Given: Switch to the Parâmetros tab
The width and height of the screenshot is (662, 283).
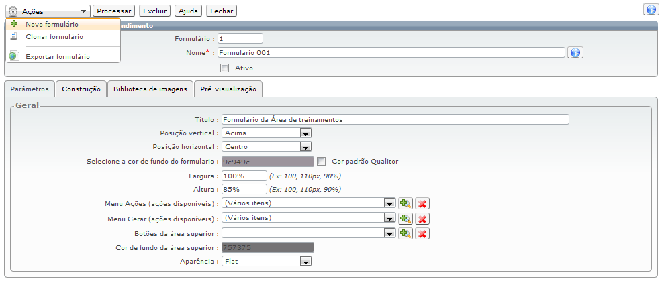Looking at the screenshot, I should [30, 89].
